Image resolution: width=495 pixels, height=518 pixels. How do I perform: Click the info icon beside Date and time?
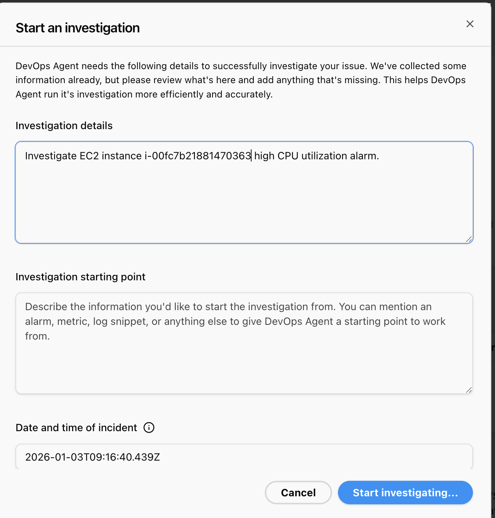[x=149, y=427]
